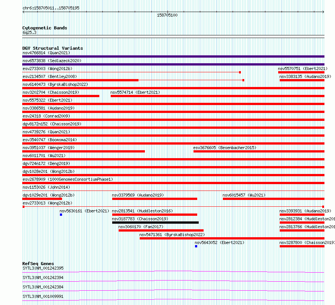Image resolution: width=335 pixels, height=305 pixels.
Task: Select nsv6140473 (ByrskaBishop2022) label
Action: (x=55, y=84)
